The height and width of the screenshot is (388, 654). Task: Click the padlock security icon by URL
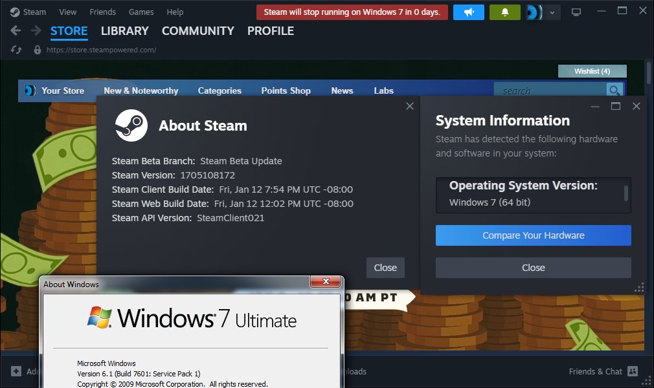(x=38, y=50)
